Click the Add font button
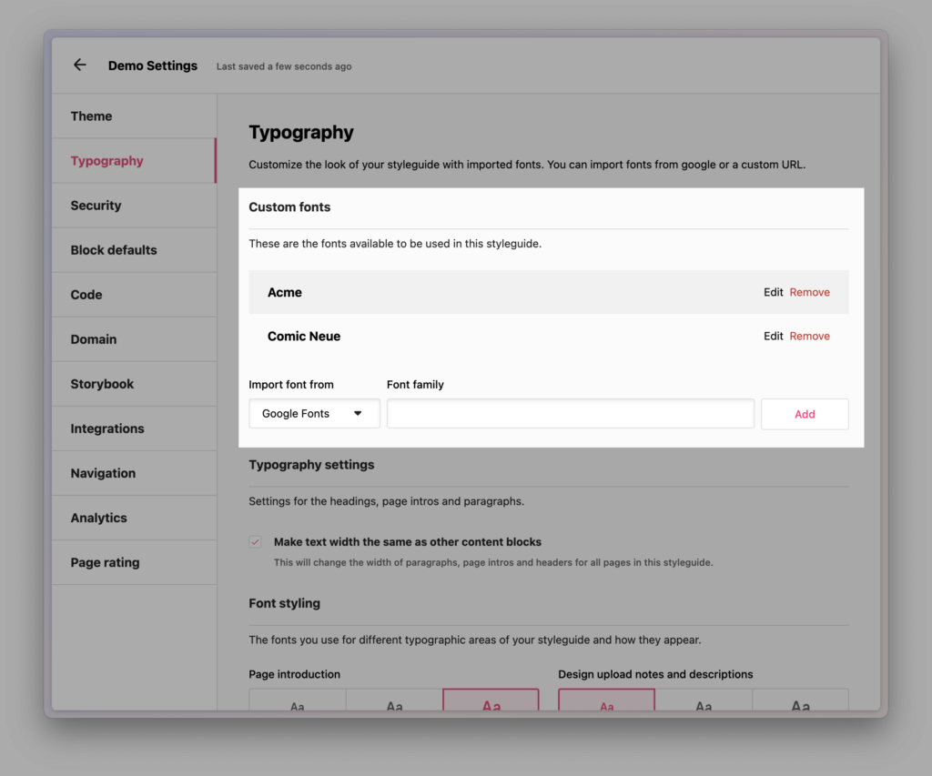Viewport: 932px width, 776px height. (805, 414)
